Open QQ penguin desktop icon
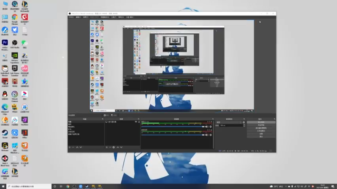 click(5, 94)
